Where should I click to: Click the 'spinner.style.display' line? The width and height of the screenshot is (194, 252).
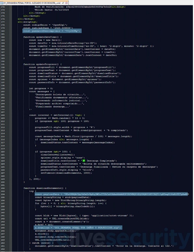coord(63,158)
